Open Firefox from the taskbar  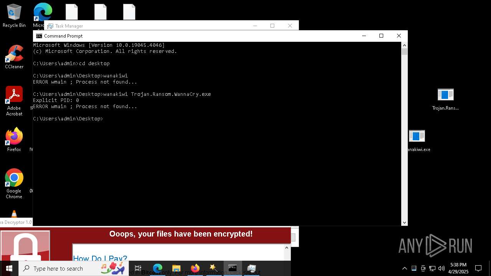[195, 268]
